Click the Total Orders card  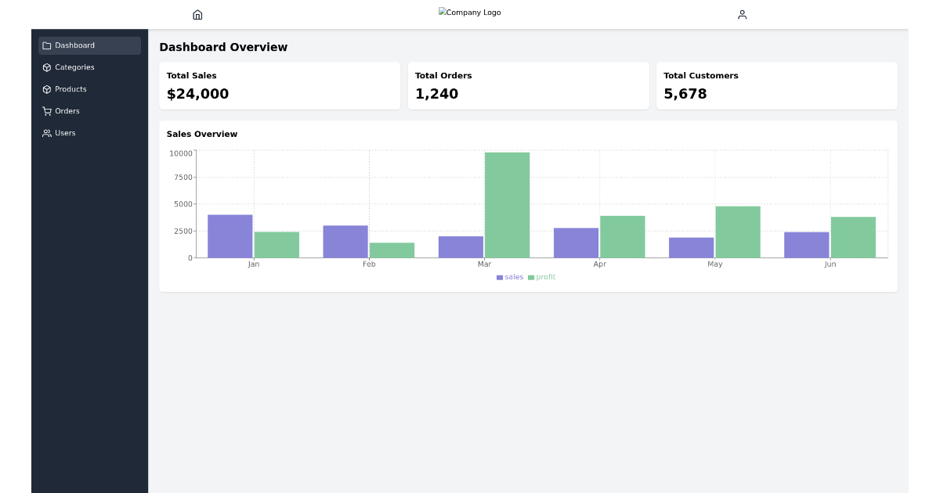[528, 85]
